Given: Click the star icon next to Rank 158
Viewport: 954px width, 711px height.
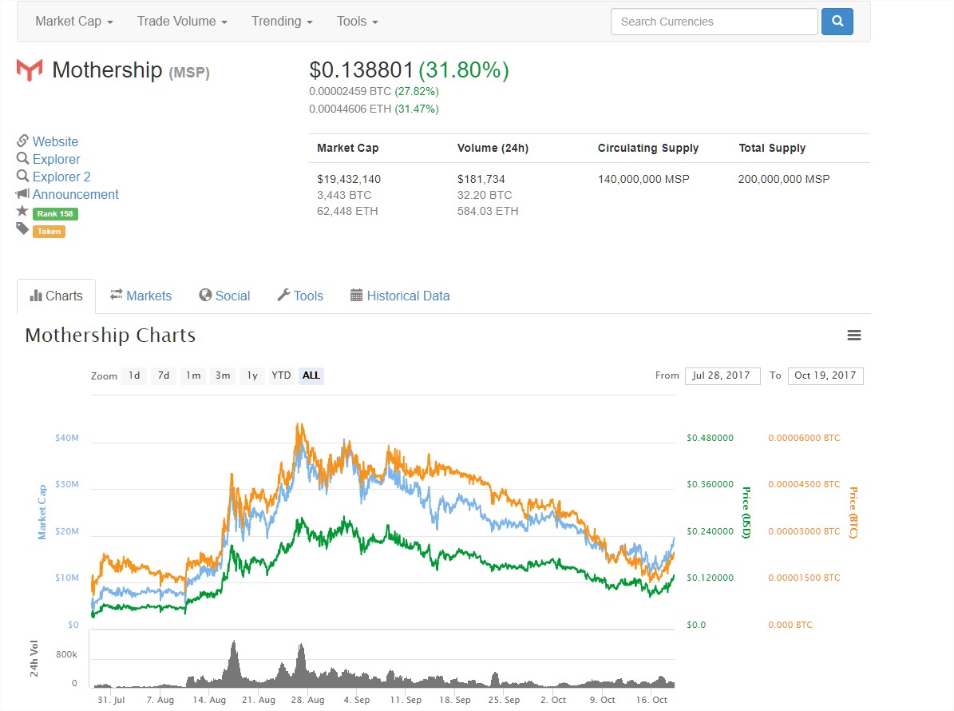Looking at the screenshot, I should (22, 211).
